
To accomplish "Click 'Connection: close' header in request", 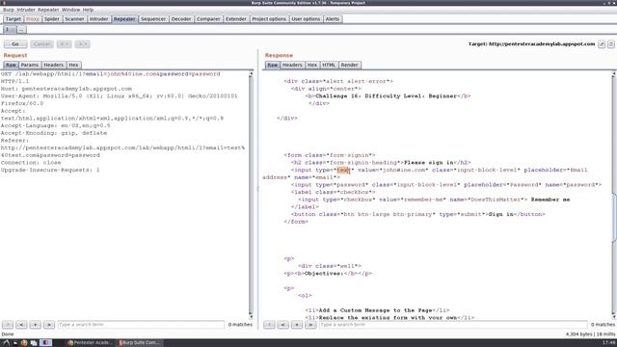I will pyautogui.click(x=31, y=163).
